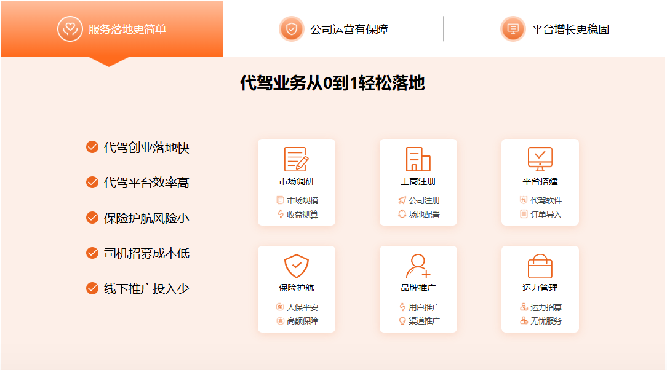
Task: Click the presentation icon beside 平台增长更稳固
Action: 513,29
